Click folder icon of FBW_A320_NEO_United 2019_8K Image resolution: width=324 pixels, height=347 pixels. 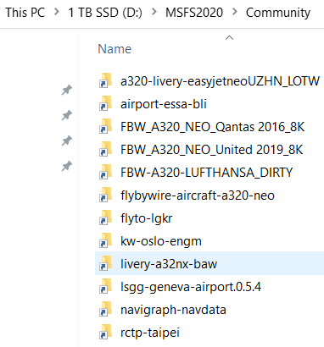105,149
